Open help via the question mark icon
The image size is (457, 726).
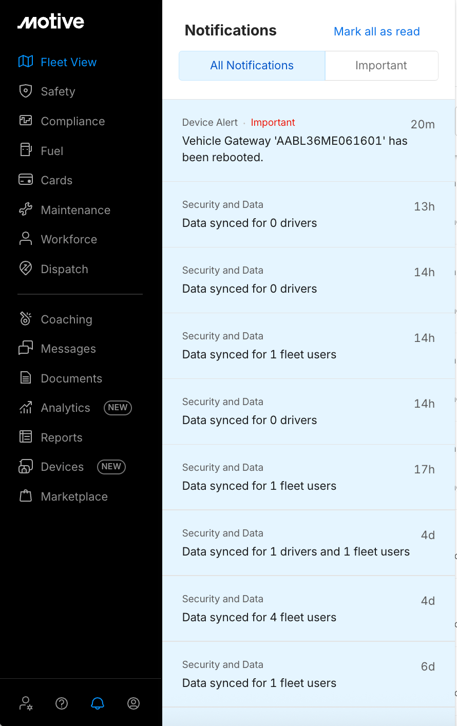(62, 703)
